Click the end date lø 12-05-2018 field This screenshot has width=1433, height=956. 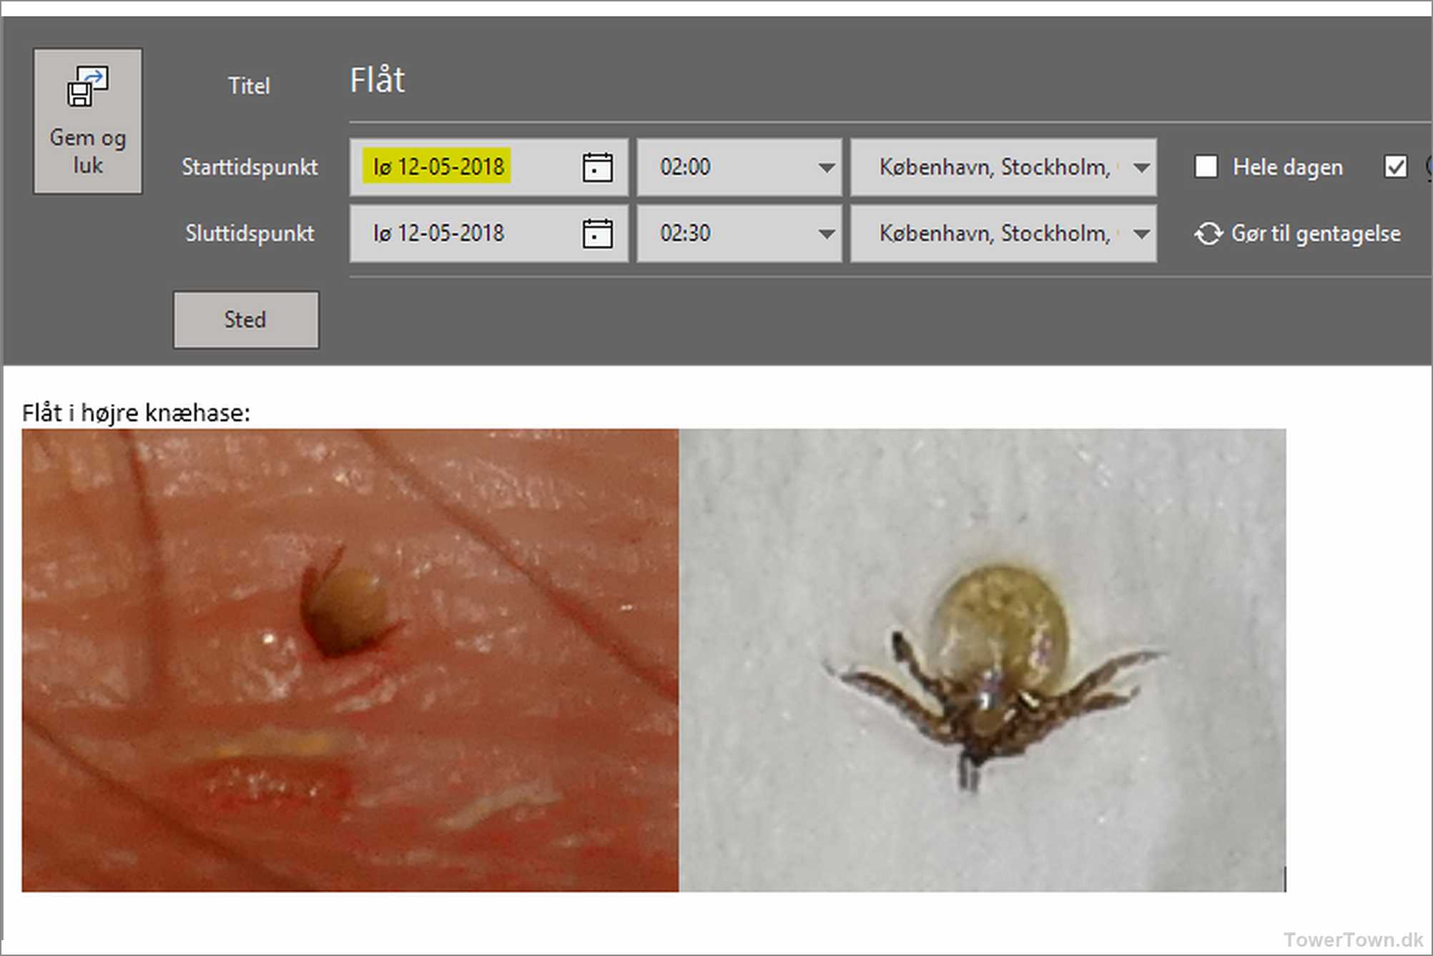click(x=438, y=234)
